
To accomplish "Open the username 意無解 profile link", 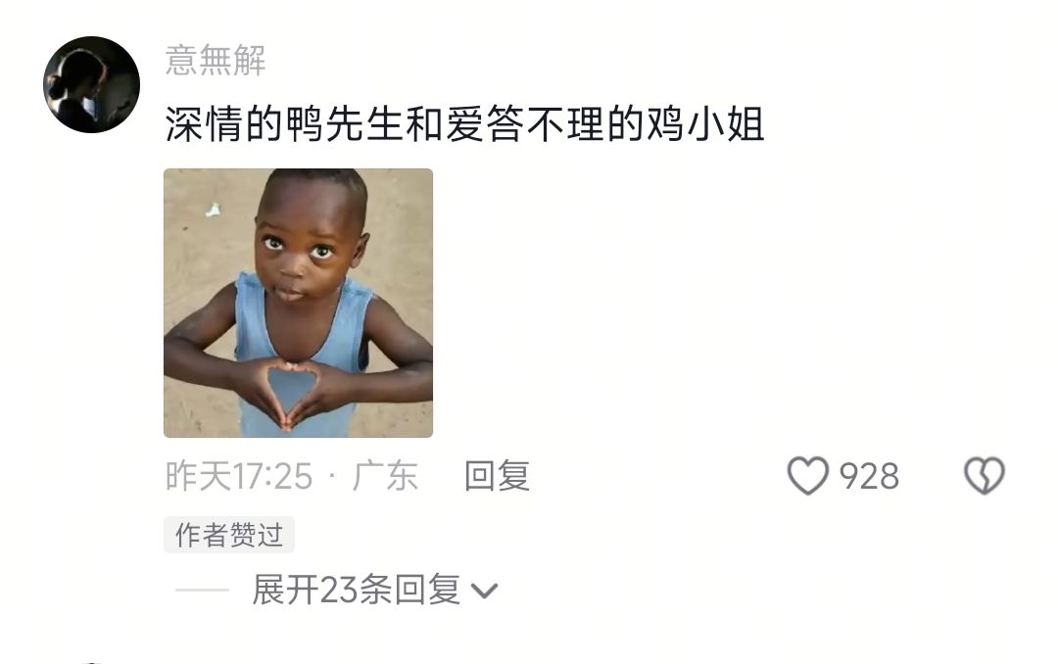I will pos(216,60).
